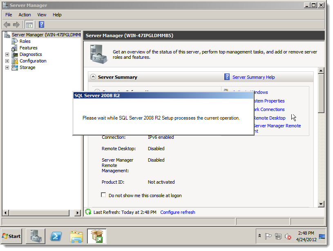Click the Features node icon
This screenshot has width=333, height=251.
click(x=14, y=48)
